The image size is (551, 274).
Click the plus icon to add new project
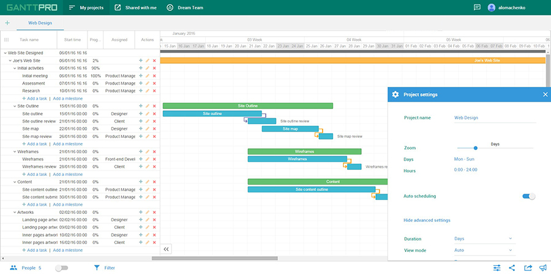pyautogui.click(x=7, y=23)
